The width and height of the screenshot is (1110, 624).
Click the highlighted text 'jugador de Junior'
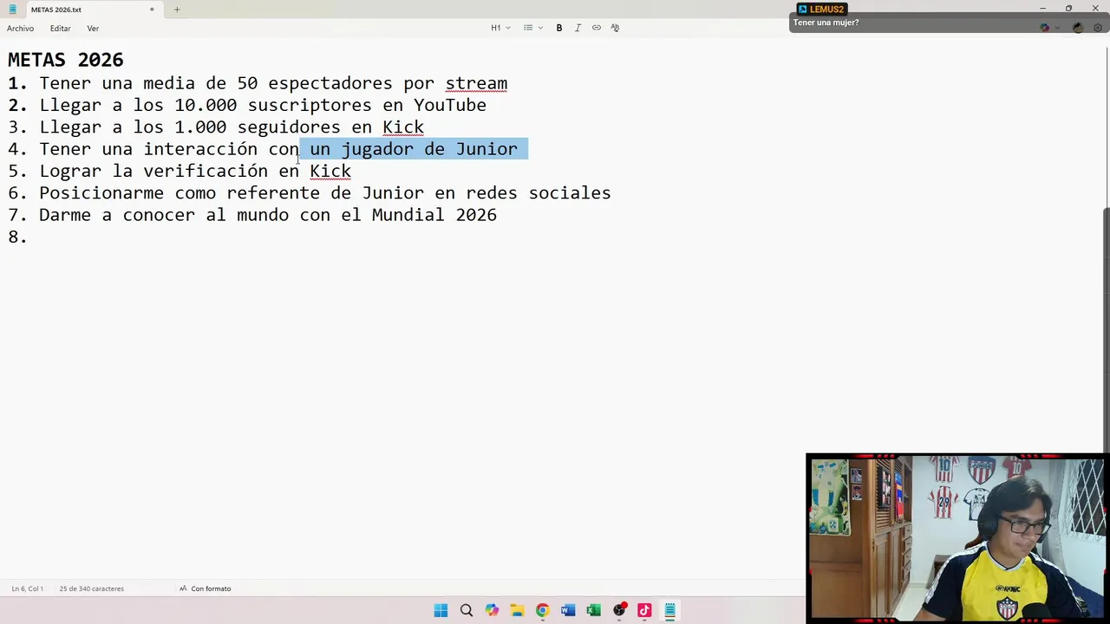429,149
